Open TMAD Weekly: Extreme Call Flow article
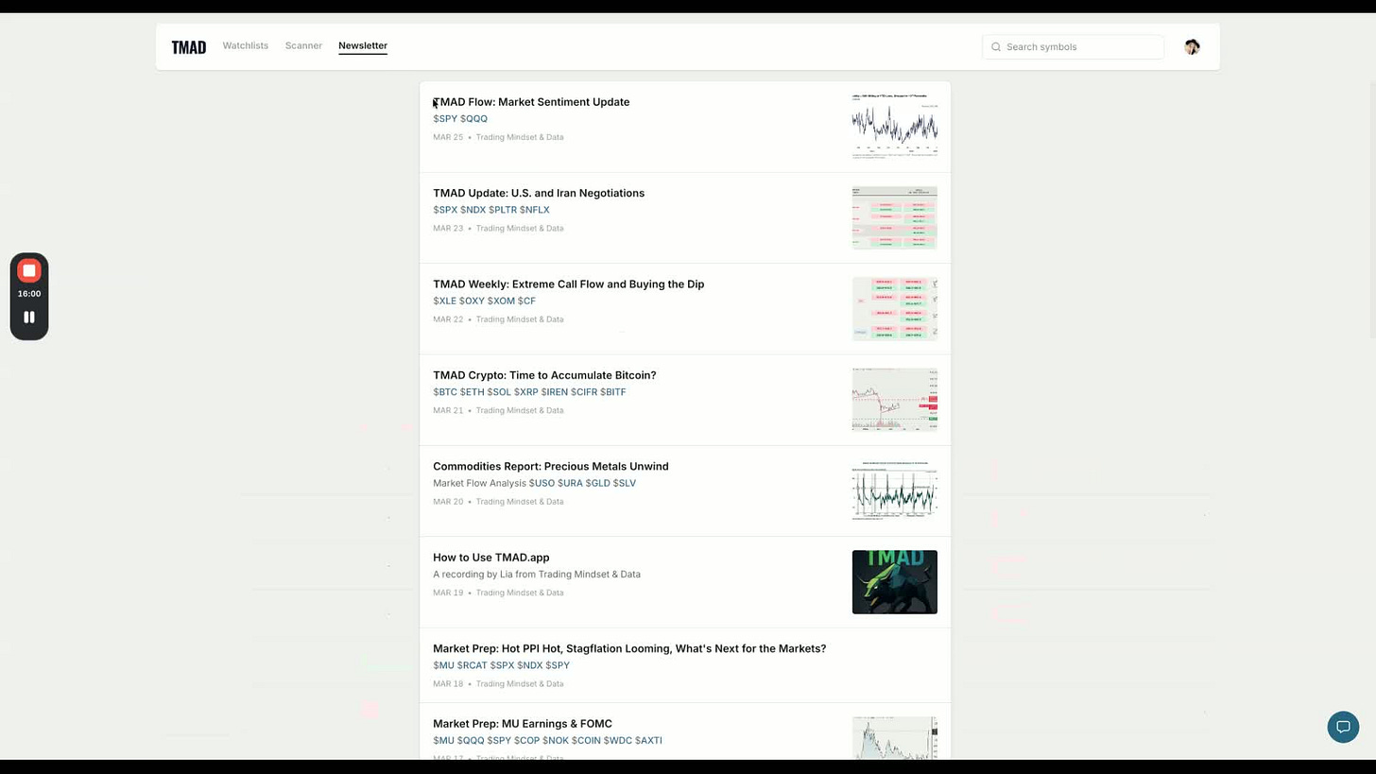The height and width of the screenshot is (774, 1376). (x=568, y=284)
